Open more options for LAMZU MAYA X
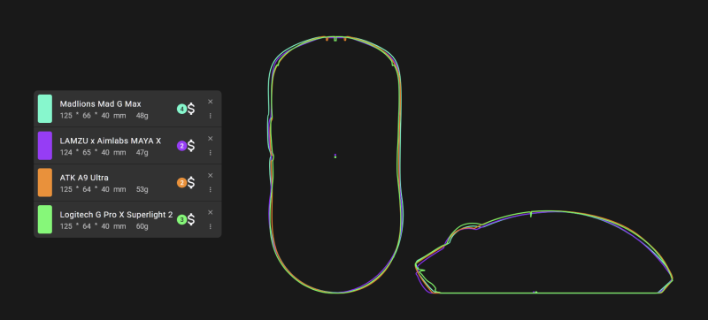Image resolution: width=708 pixels, height=320 pixels. coord(210,153)
